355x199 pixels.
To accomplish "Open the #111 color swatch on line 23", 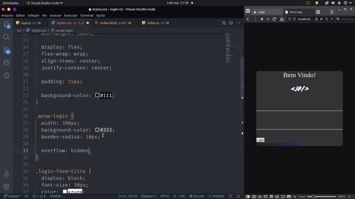I will point(98,95).
